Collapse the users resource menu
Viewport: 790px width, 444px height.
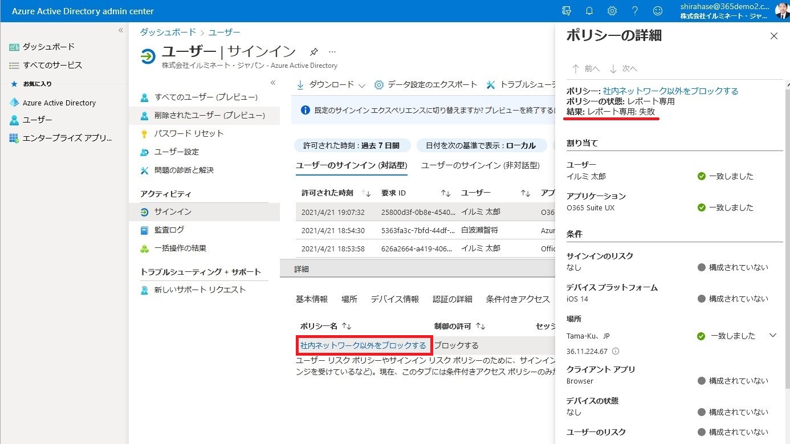(272, 83)
